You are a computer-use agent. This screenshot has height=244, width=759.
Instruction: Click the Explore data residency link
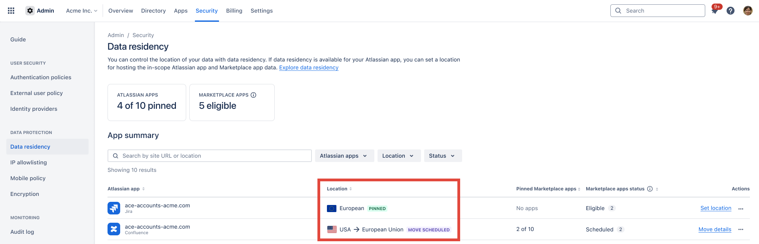pyautogui.click(x=309, y=67)
